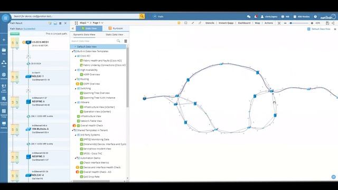Select the rectangle shape tool

click(x=186, y=23)
